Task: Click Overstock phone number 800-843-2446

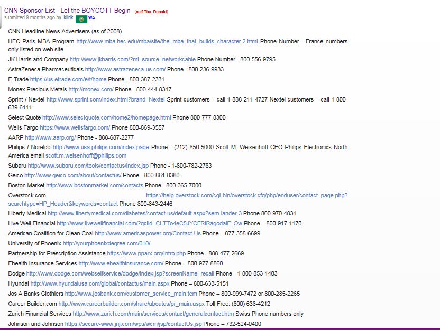Action: pos(155,204)
